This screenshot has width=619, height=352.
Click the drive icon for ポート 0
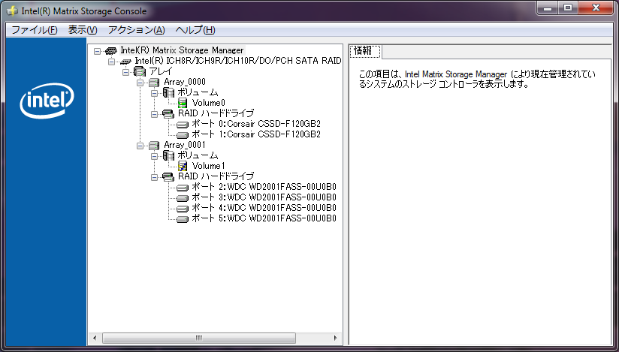tap(183, 125)
